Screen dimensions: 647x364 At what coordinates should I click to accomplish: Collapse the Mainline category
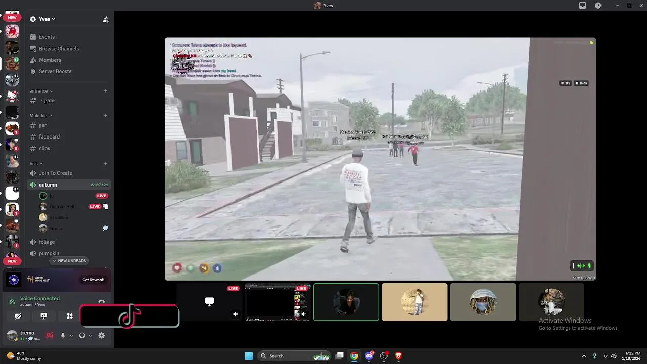(x=41, y=116)
